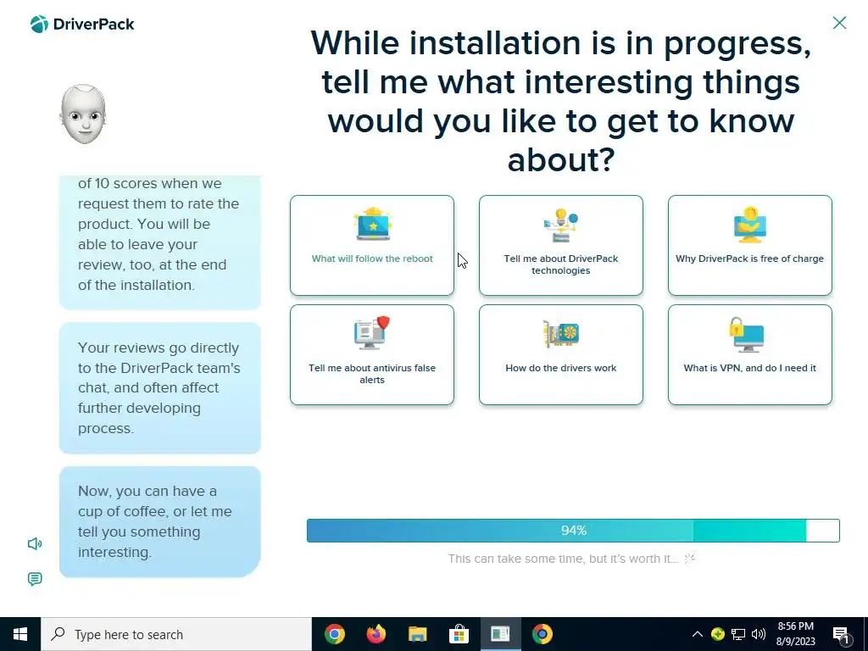Select 'How do the drivers work'
The image size is (868, 651).
click(x=561, y=355)
